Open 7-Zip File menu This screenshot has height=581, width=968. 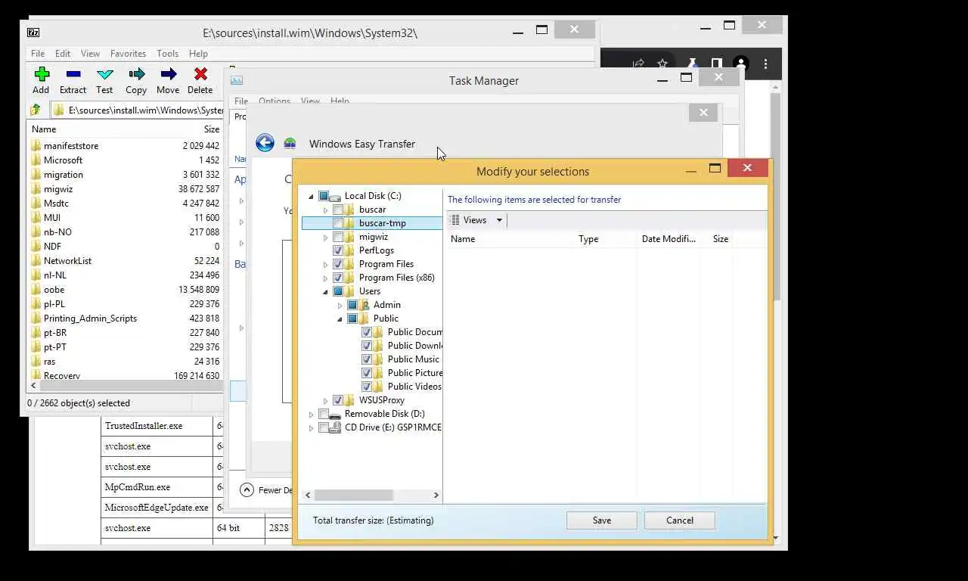pyautogui.click(x=38, y=54)
